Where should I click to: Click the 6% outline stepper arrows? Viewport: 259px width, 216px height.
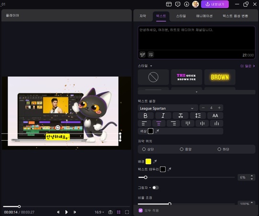coord(252,177)
